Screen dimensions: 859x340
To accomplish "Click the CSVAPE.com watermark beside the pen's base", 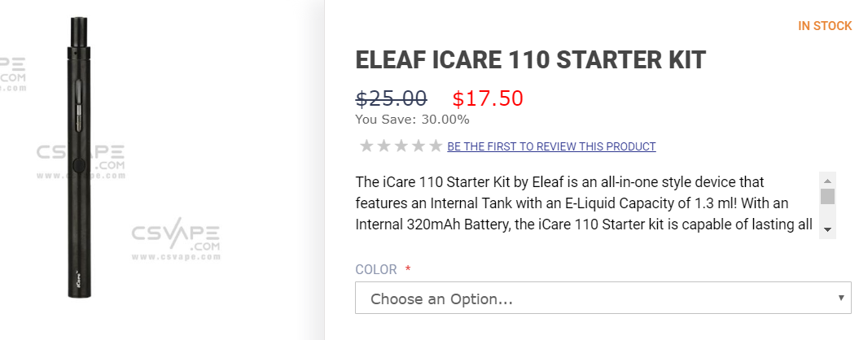I will tap(165, 240).
